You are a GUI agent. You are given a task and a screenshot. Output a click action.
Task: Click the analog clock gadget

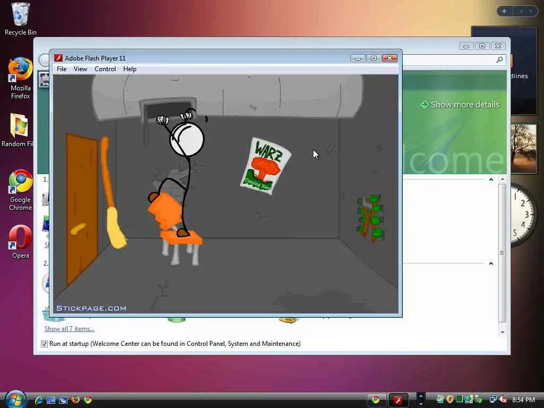coord(524,215)
